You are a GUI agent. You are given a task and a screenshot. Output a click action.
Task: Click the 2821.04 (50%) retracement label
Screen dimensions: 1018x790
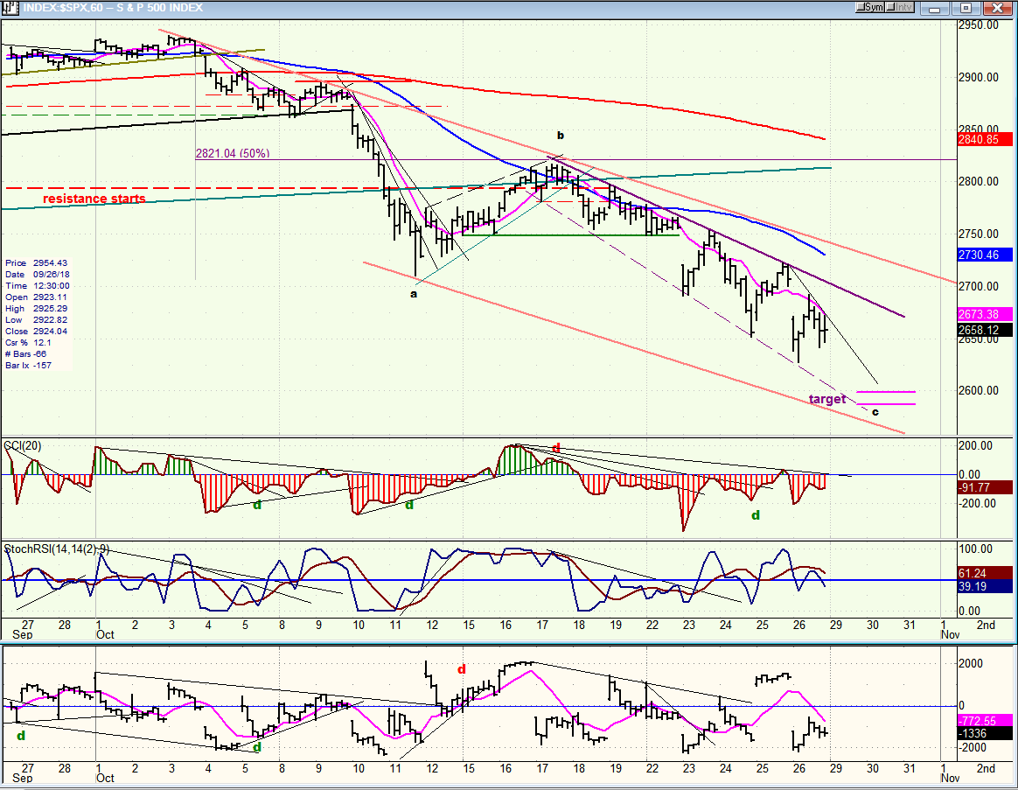pos(233,153)
